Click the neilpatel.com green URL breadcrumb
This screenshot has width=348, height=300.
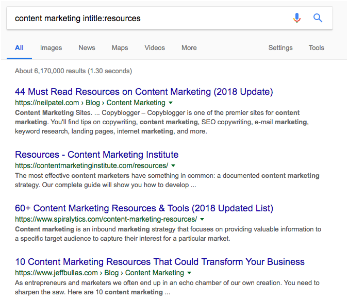coord(90,103)
